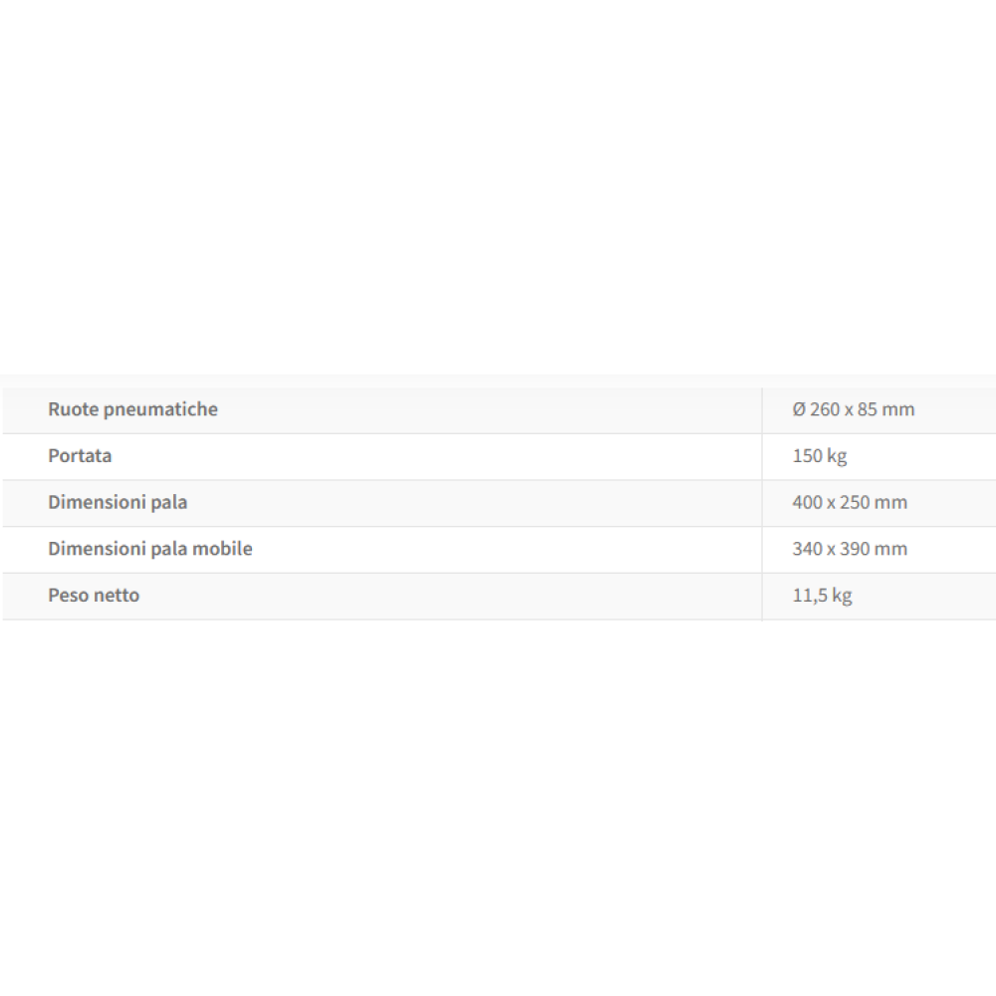Click the 'kg' unit after 150
996x996 pixels.
pos(836,456)
